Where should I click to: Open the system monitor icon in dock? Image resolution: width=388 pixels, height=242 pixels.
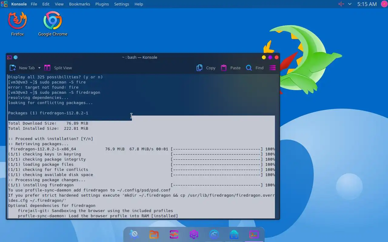[174, 234]
